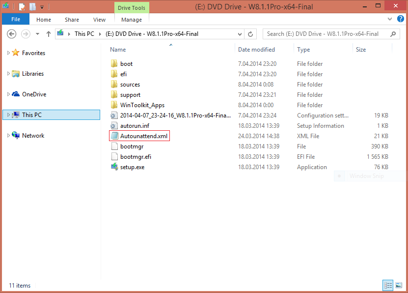Click the New folder quick access icon
The width and height of the screenshot is (408, 293).
click(32, 6)
